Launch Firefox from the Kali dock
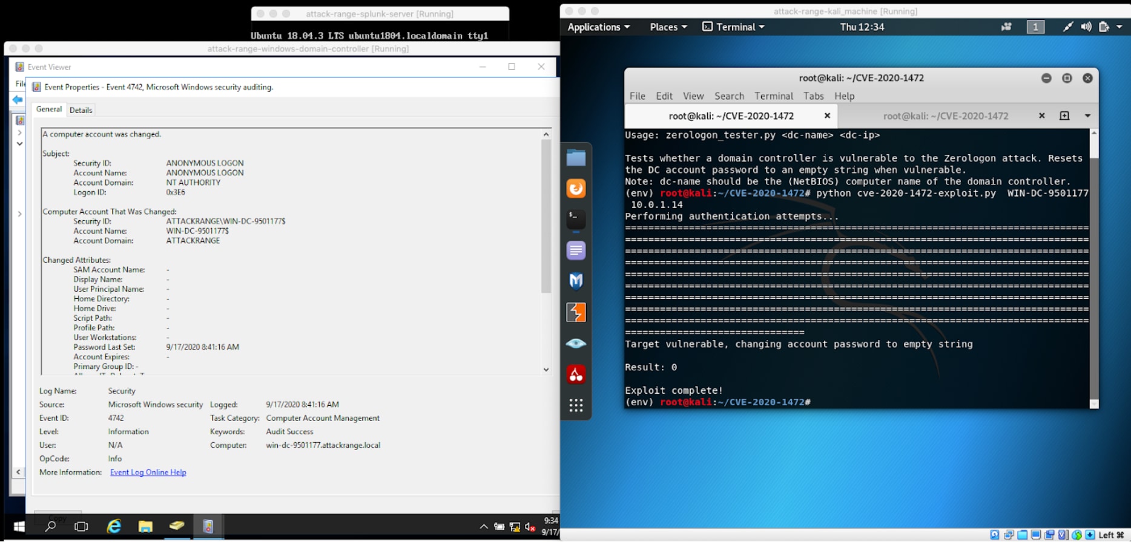The image size is (1131, 542). click(x=576, y=189)
